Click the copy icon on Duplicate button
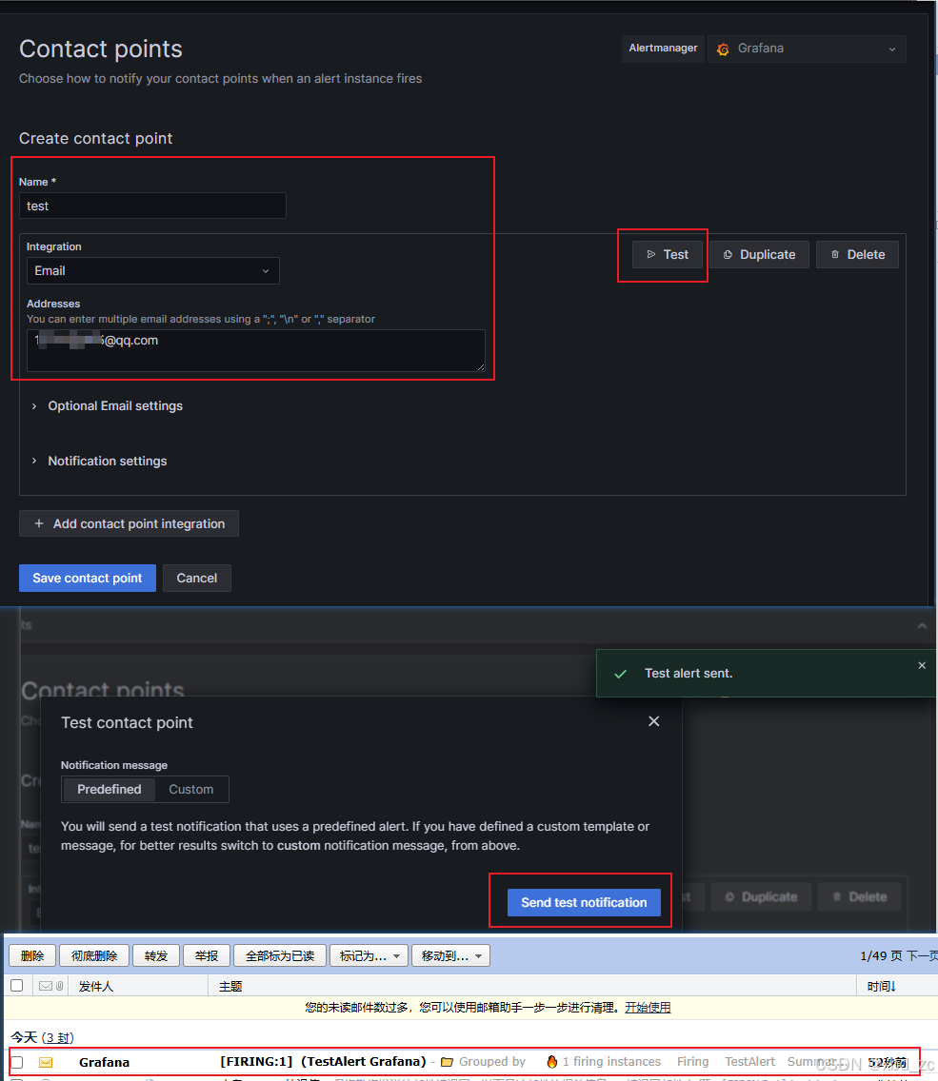Image resolution: width=938 pixels, height=1081 pixels. pyautogui.click(x=728, y=254)
